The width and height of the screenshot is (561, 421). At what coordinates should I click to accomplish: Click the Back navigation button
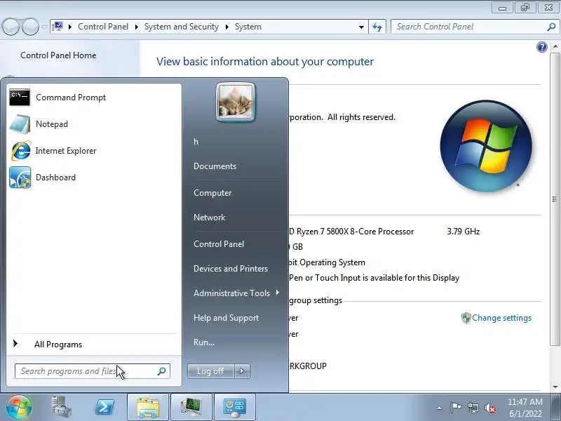coord(11,27)
